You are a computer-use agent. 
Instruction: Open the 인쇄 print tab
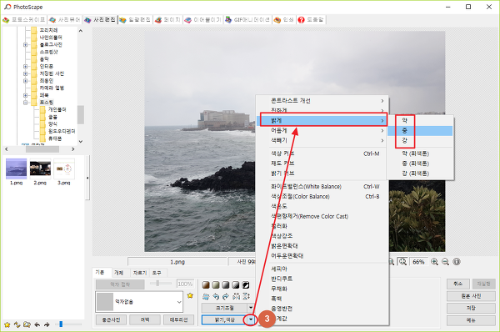click(284, 20)
